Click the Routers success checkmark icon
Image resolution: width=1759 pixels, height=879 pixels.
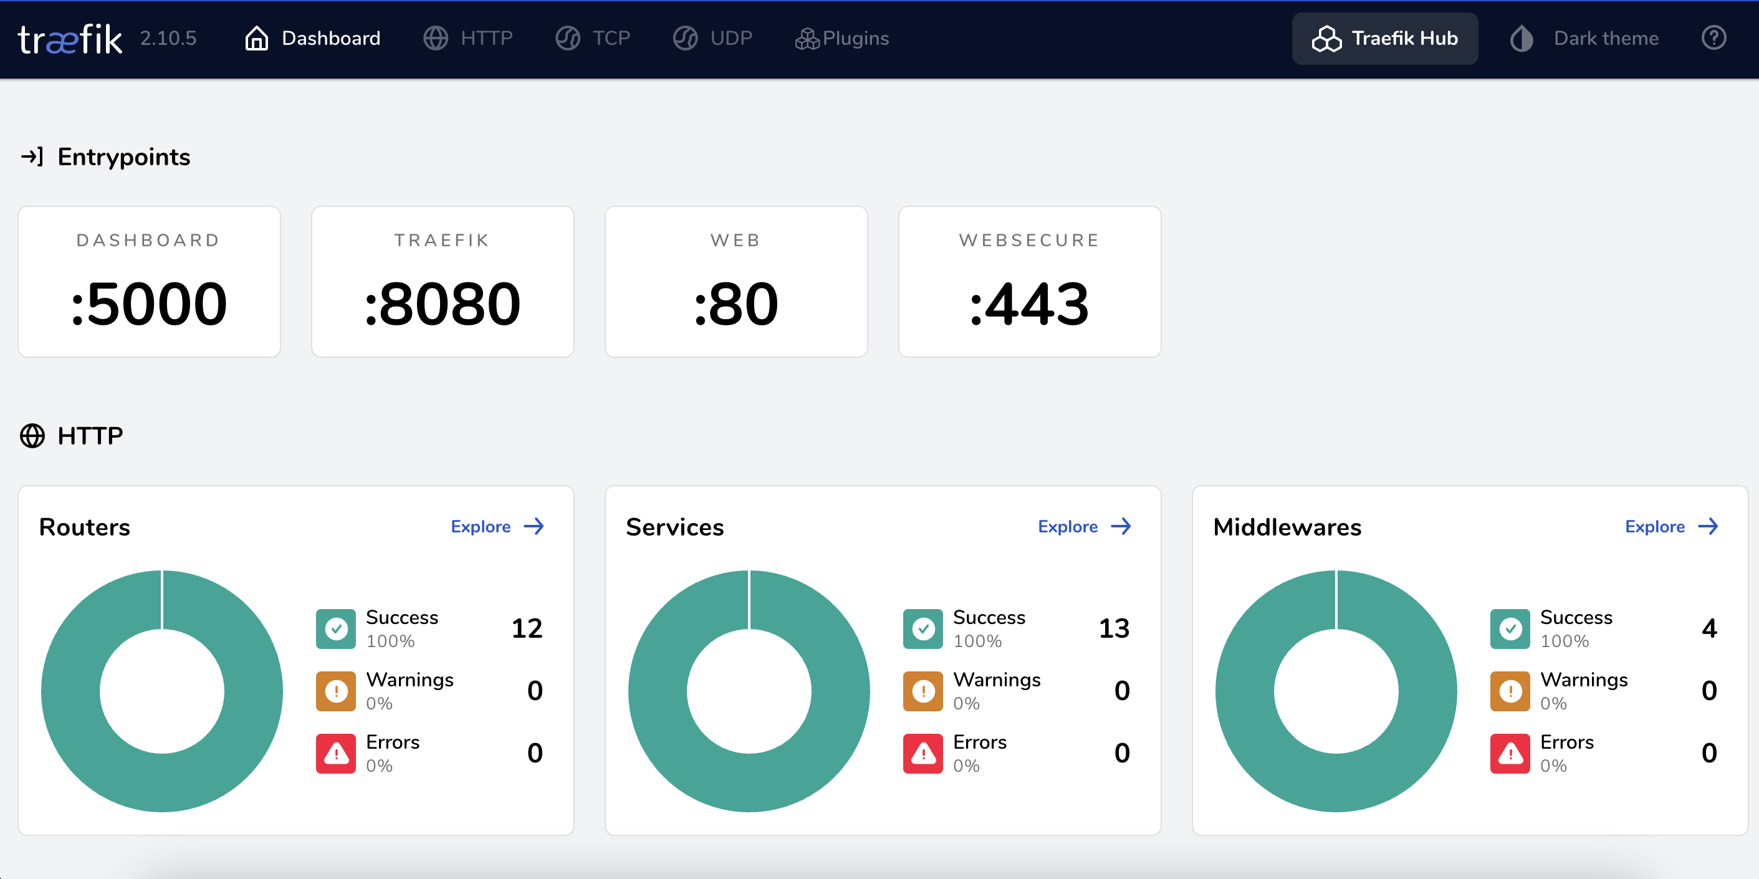pyautogui.click(x=335, y=628)
